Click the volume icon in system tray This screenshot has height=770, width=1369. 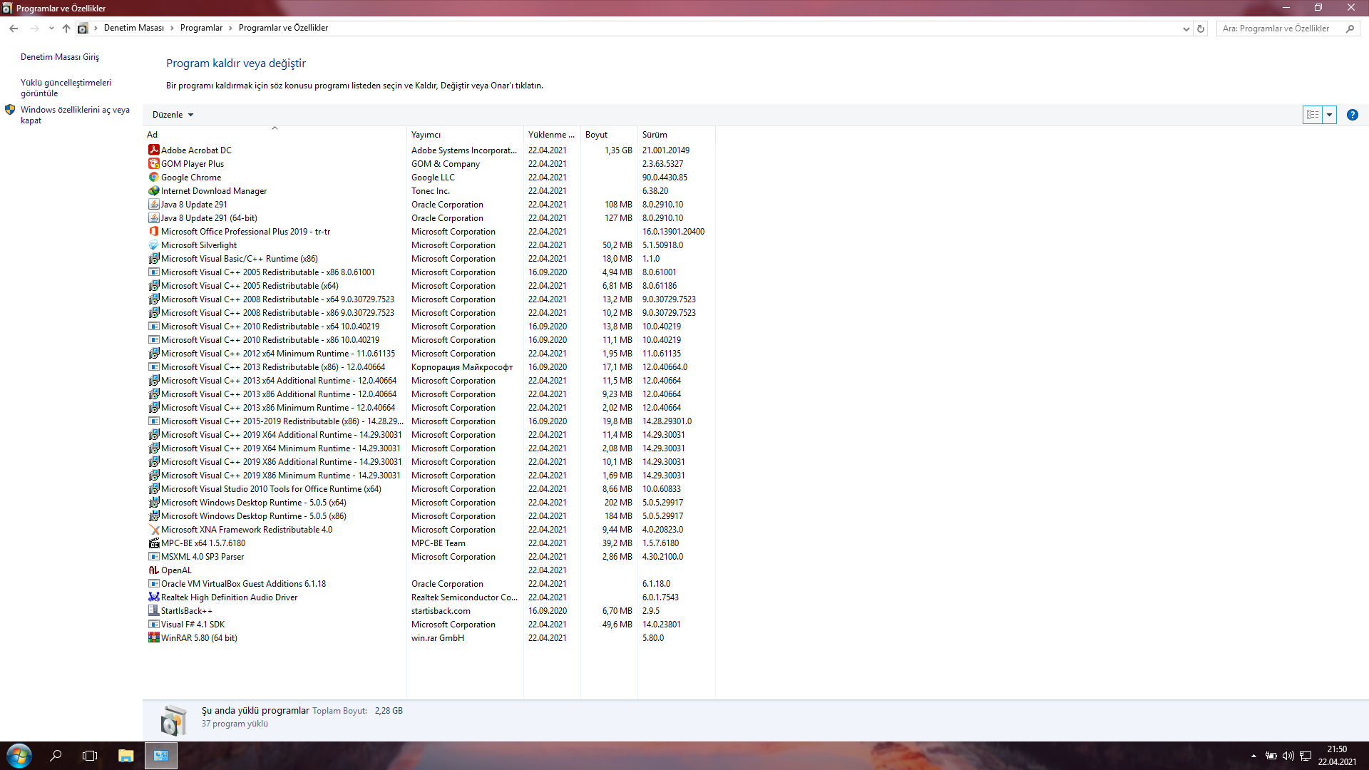coord(1288,756)
